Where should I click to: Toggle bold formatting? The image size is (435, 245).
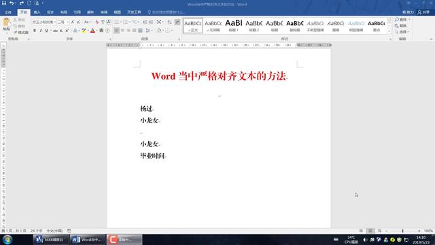click(35, 31)
